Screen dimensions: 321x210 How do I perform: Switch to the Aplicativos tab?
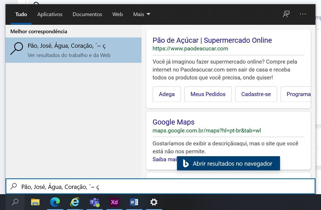click(50, 14)
